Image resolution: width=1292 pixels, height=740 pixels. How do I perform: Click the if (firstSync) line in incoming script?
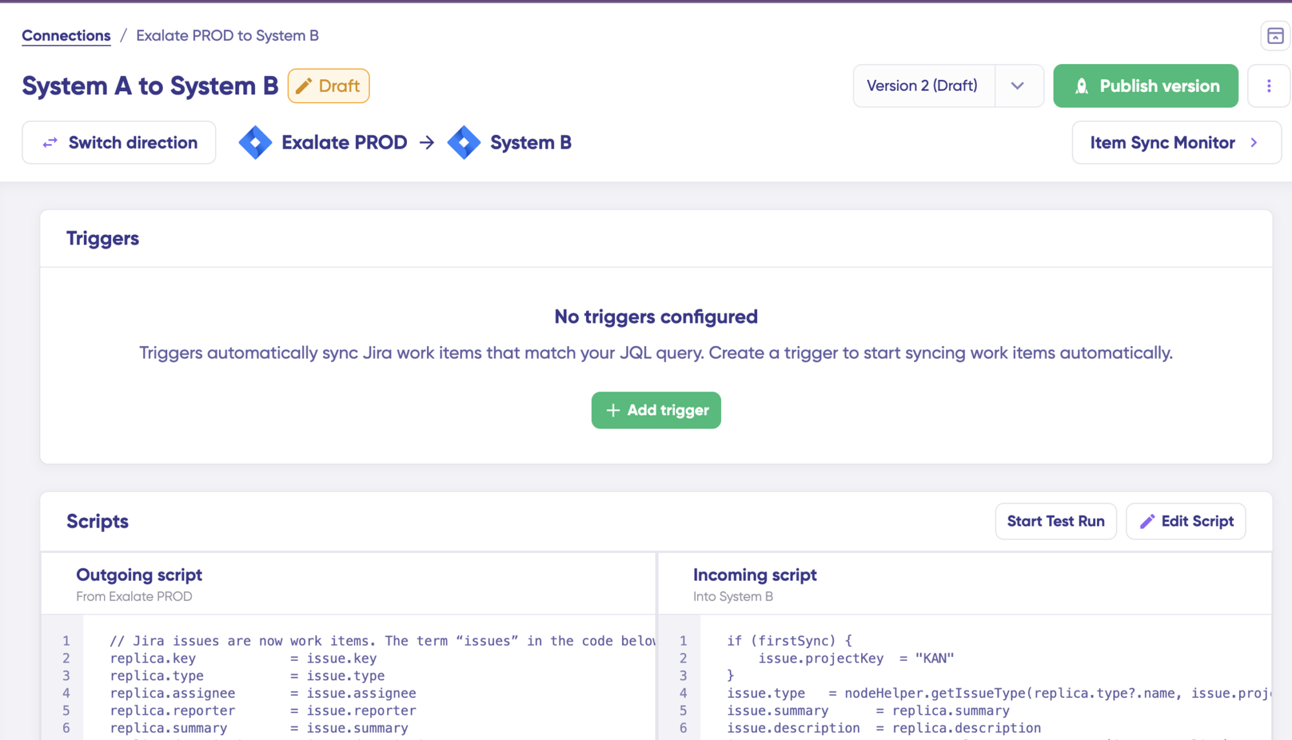(789, 641)
